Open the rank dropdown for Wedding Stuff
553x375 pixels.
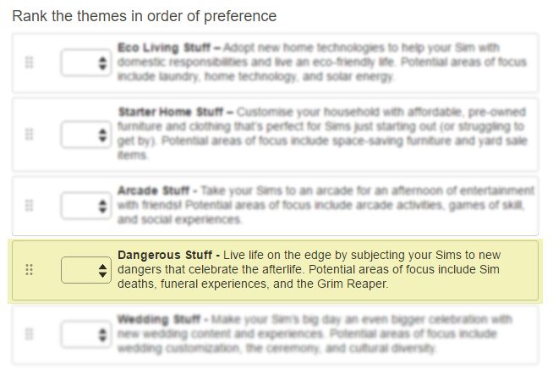point(86,334)
